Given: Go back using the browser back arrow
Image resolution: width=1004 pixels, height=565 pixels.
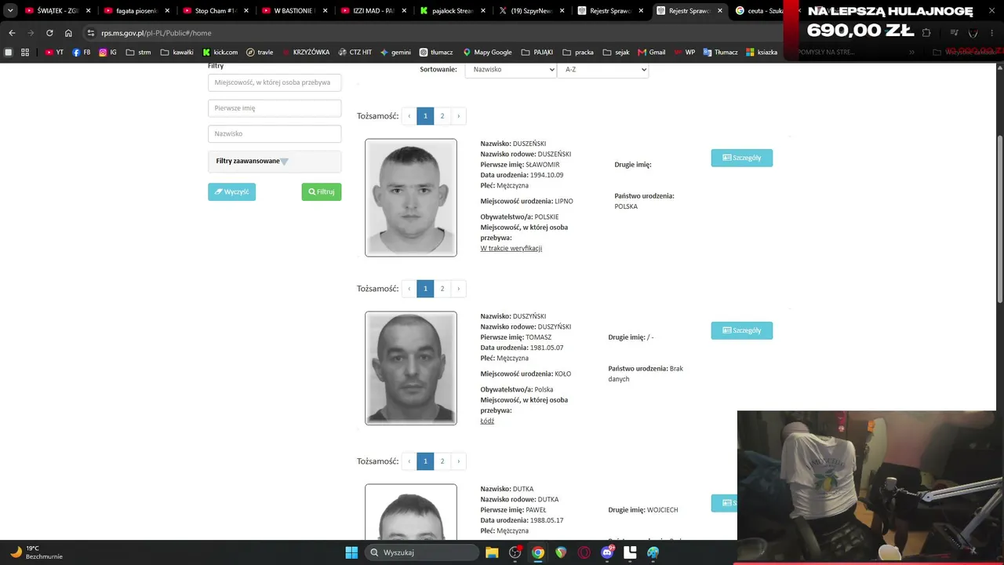Looking at the screenshot, I should (x=12, y=33).
